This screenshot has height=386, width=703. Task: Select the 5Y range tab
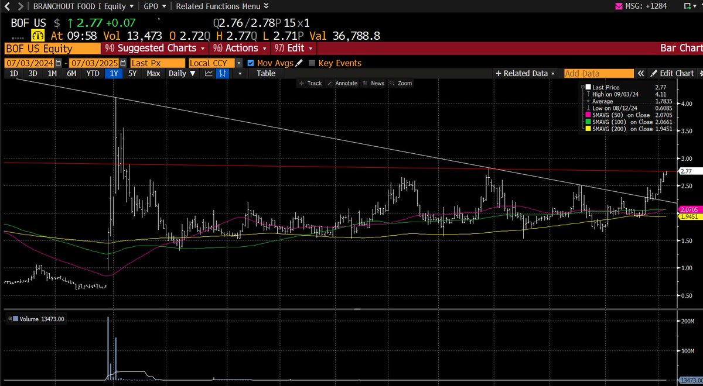point(132,74)
